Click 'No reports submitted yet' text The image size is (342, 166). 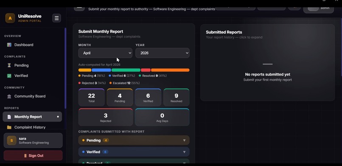click(x=268, y=74)
